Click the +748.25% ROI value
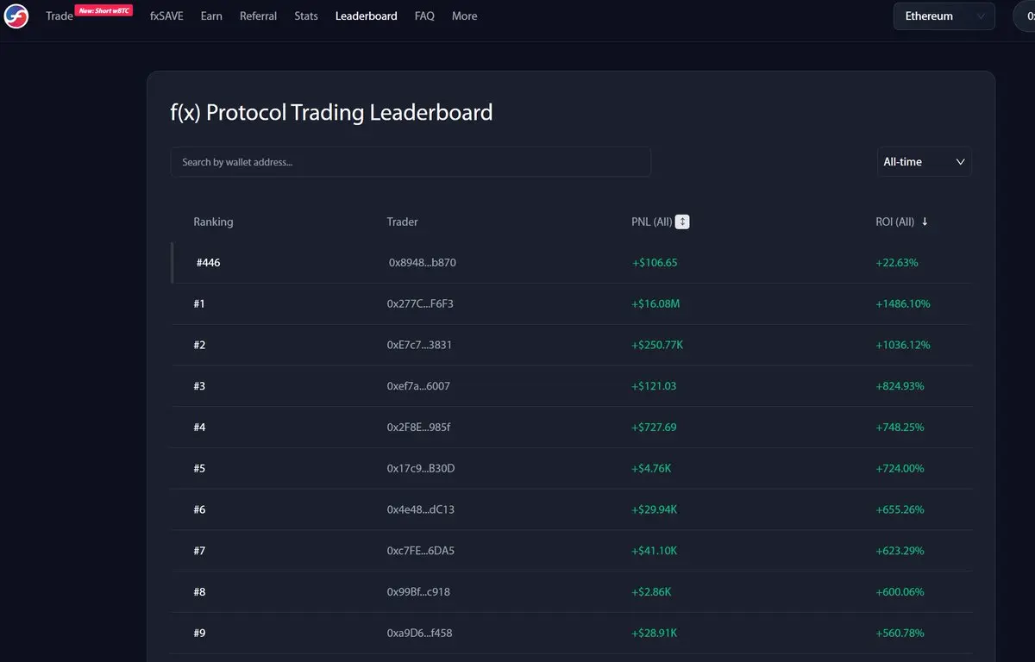The width and height of the screenshot is (1035, 662). pos(900,428)
